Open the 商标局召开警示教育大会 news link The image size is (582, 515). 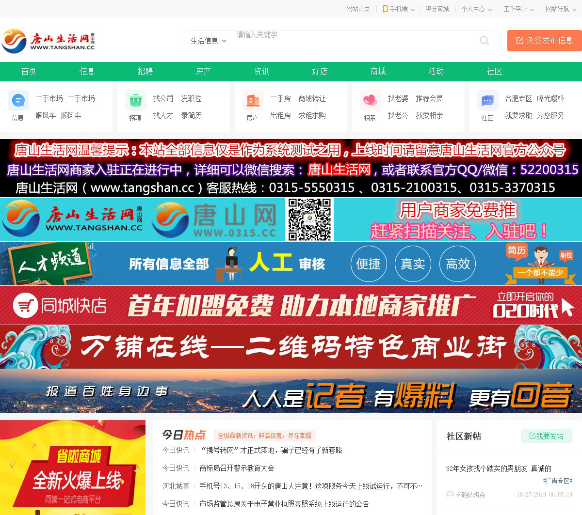[x=237, y=468]
